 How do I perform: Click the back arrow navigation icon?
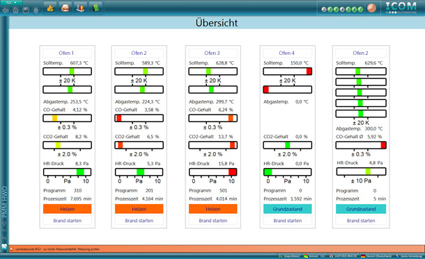tap(6, 10)
